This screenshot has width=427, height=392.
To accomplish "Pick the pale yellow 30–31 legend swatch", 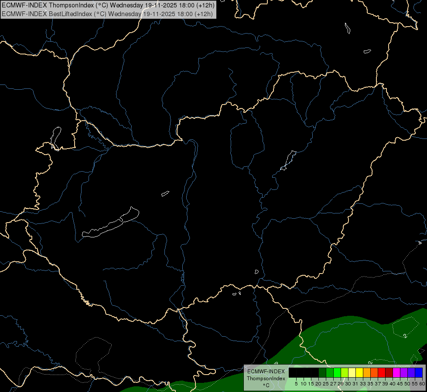I will point(352,372).
